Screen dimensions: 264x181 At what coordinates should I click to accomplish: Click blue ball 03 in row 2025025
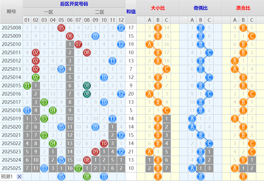click(44, 168)
